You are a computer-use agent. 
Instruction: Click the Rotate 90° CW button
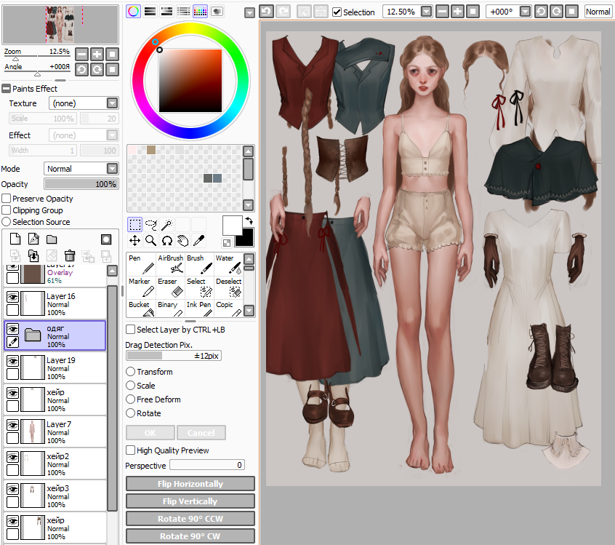click(x=190, y=536)
